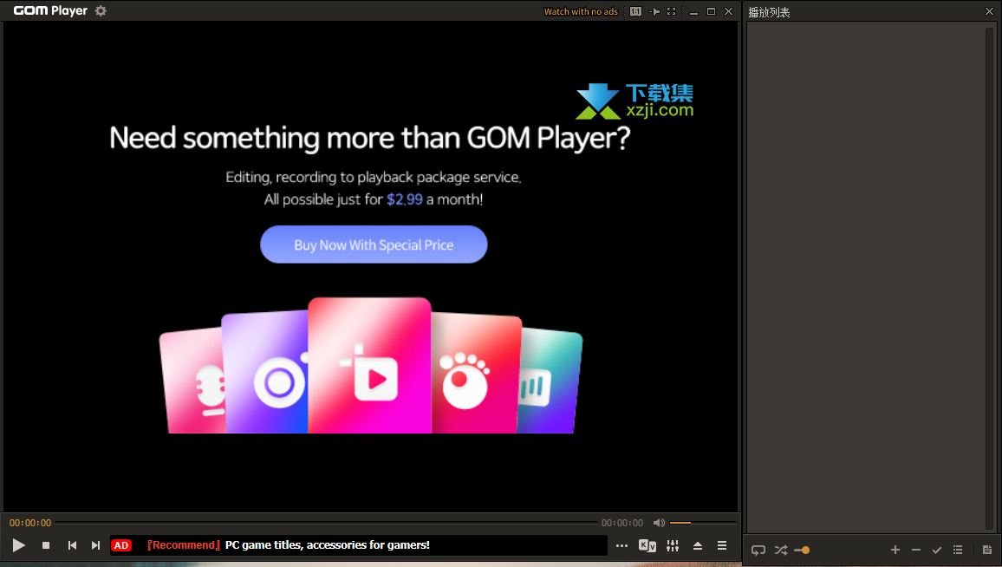This screenshot has width=1002, height=567.
Task: Click the playlist checkmark icon
Action: point(937,550)
